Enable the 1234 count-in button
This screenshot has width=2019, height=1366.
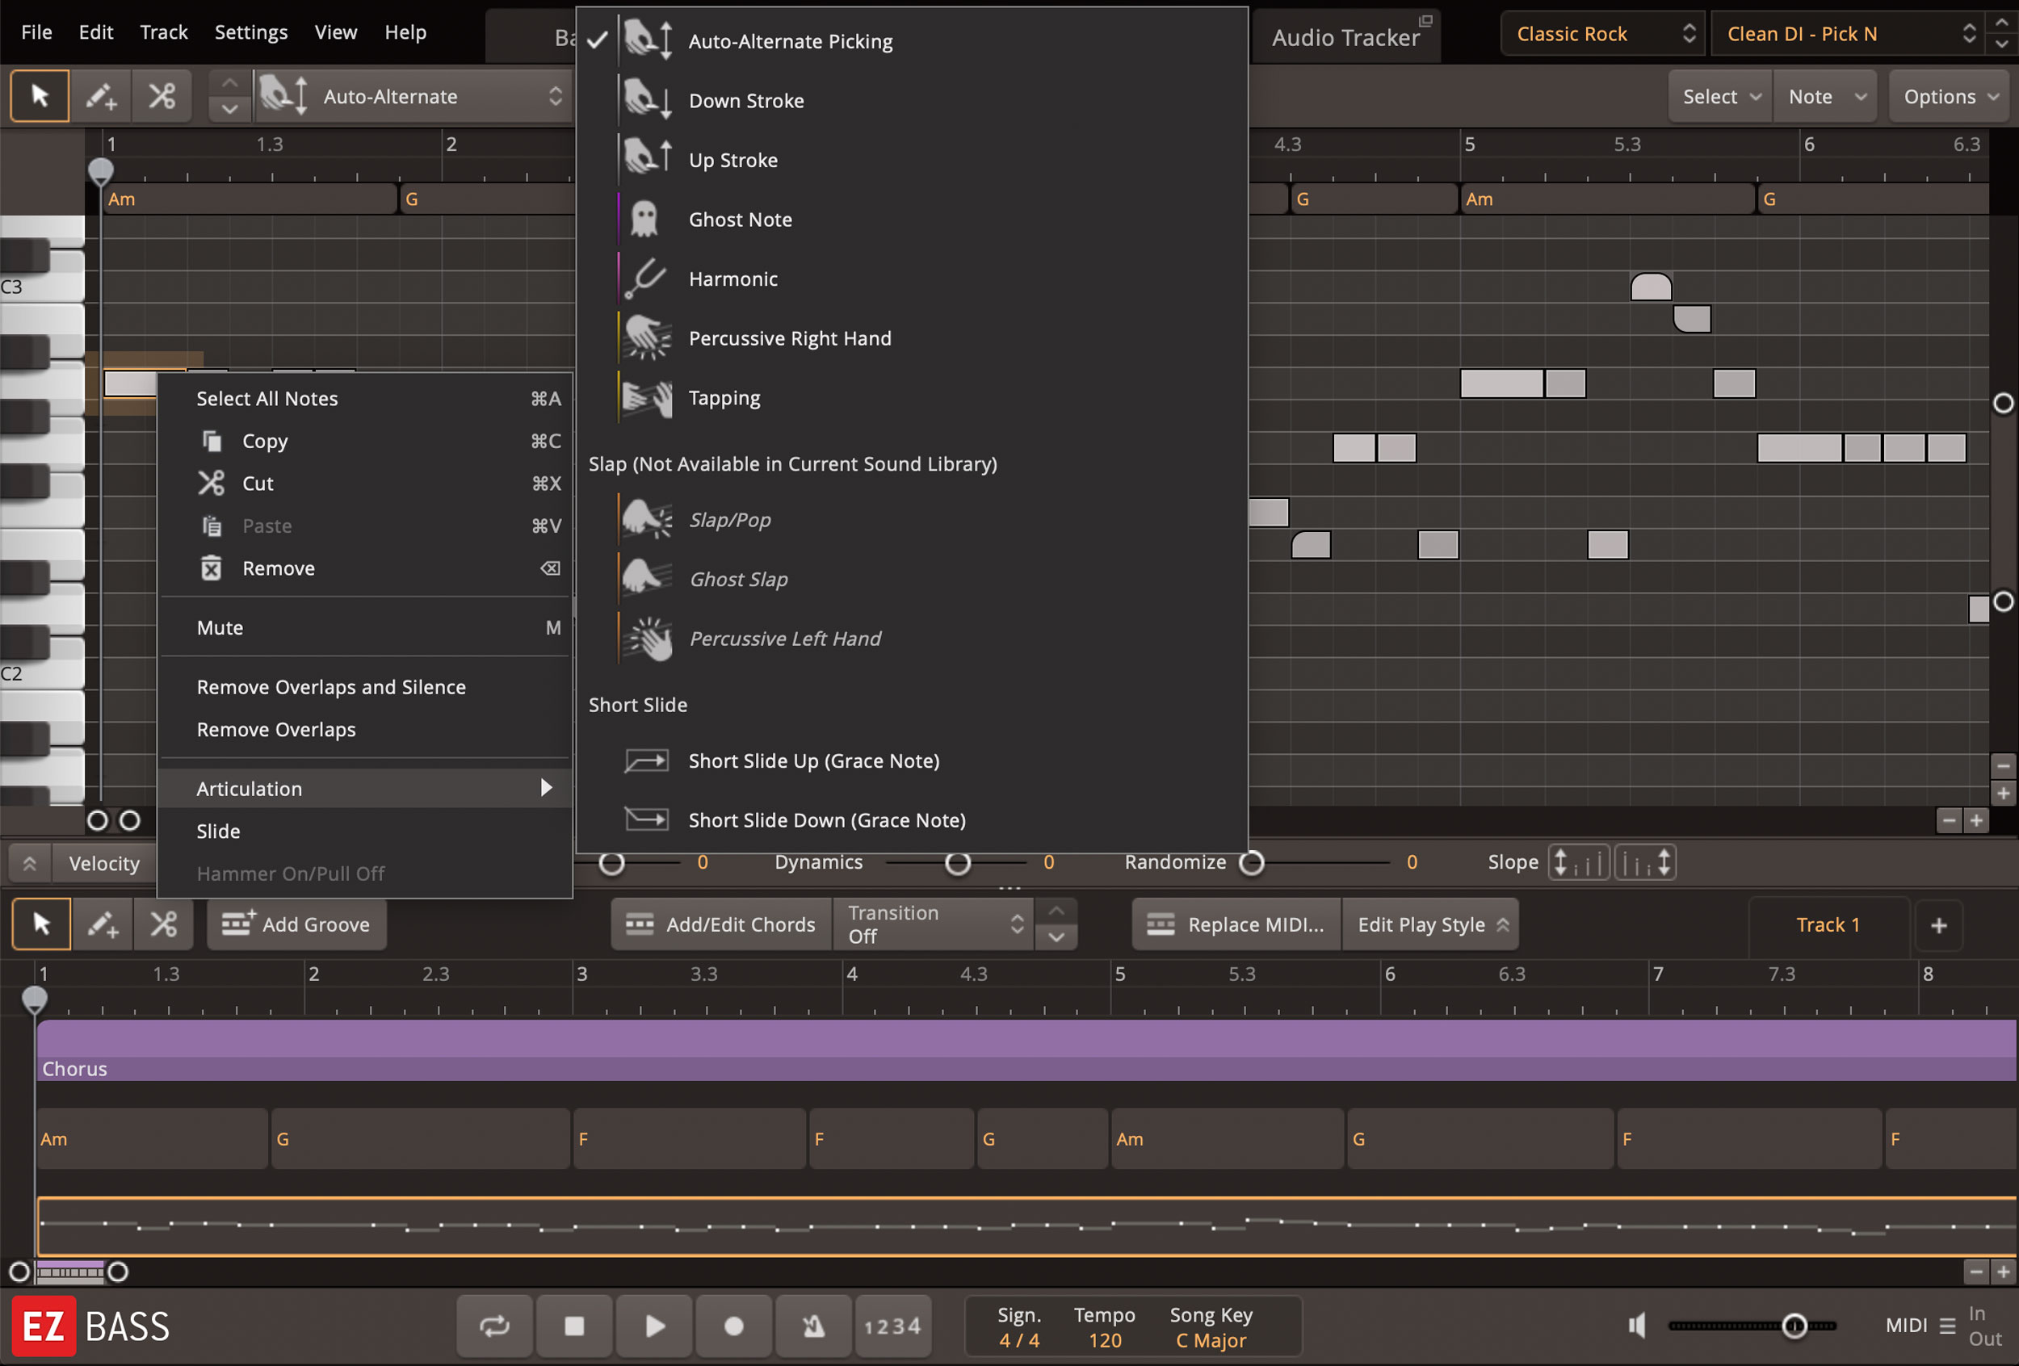point(892,1326)
